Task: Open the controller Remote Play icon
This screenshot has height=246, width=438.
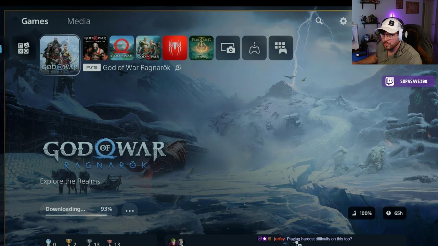Action: pyautogui.click(x=254, y=48)
